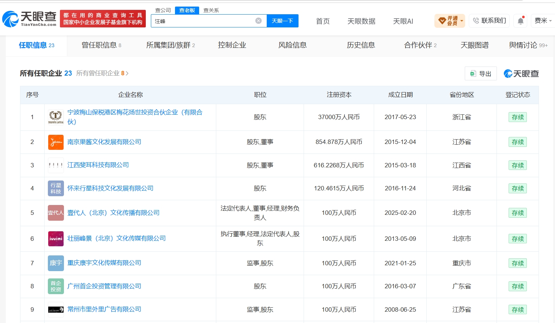
Task: Open the 开通会员 VIP badge
Action: [x=449, y=20]
